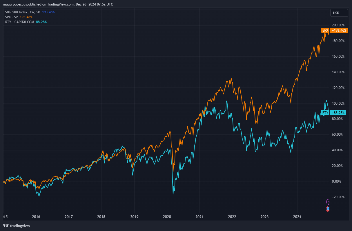The image size is (352, 231).
Task: Click the purple lightning event icon
Action: 329,202
